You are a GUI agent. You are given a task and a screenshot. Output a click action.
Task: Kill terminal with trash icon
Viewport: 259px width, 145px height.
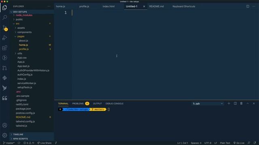pyautogui.click(x=241, y=104)
